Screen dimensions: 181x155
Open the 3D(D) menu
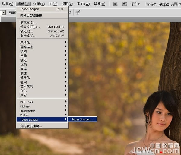[x=53, y=4]
